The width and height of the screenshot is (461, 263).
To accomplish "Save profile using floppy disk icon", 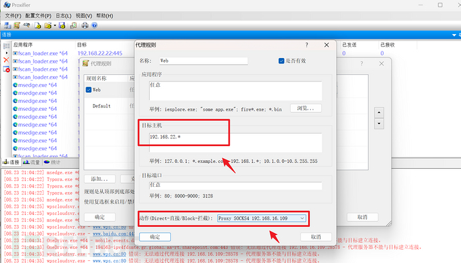I will (61, 25).
